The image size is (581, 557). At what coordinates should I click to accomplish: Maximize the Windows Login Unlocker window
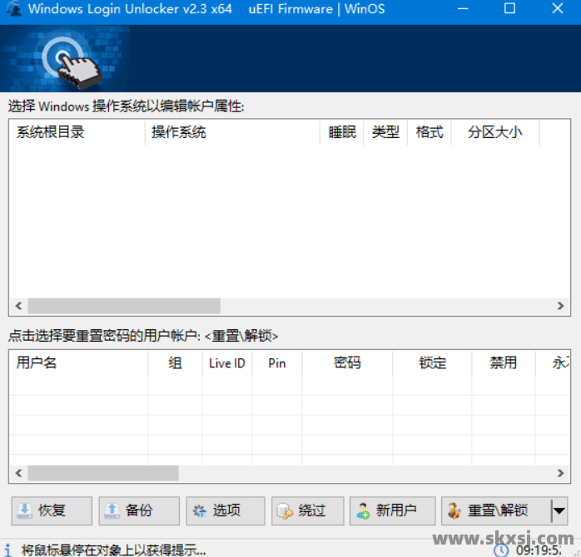point(510,8)
